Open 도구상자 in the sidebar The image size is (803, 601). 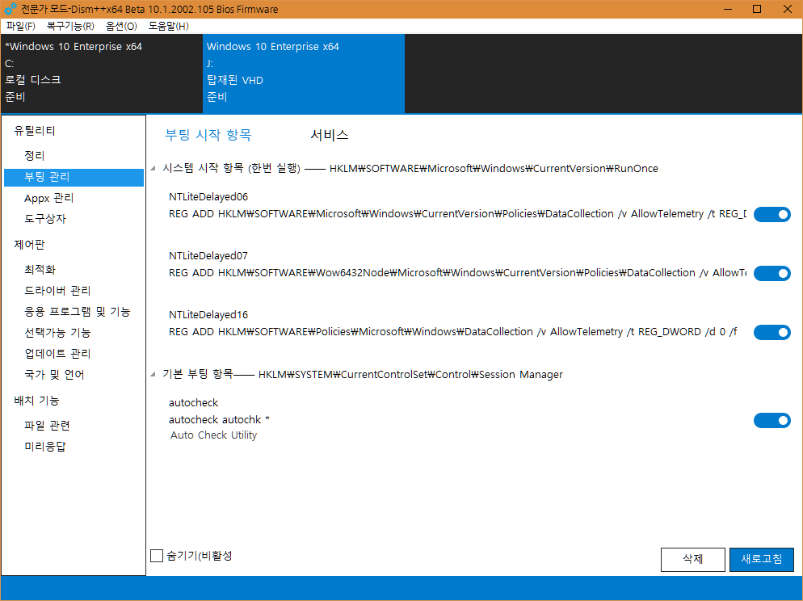(74, 219)
